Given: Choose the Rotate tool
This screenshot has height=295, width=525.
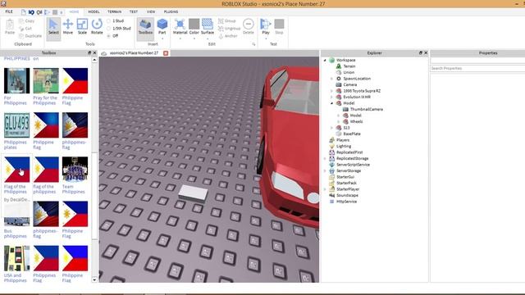Looking at the screenshot, I should pyautogui.click(x=97, y=26).
